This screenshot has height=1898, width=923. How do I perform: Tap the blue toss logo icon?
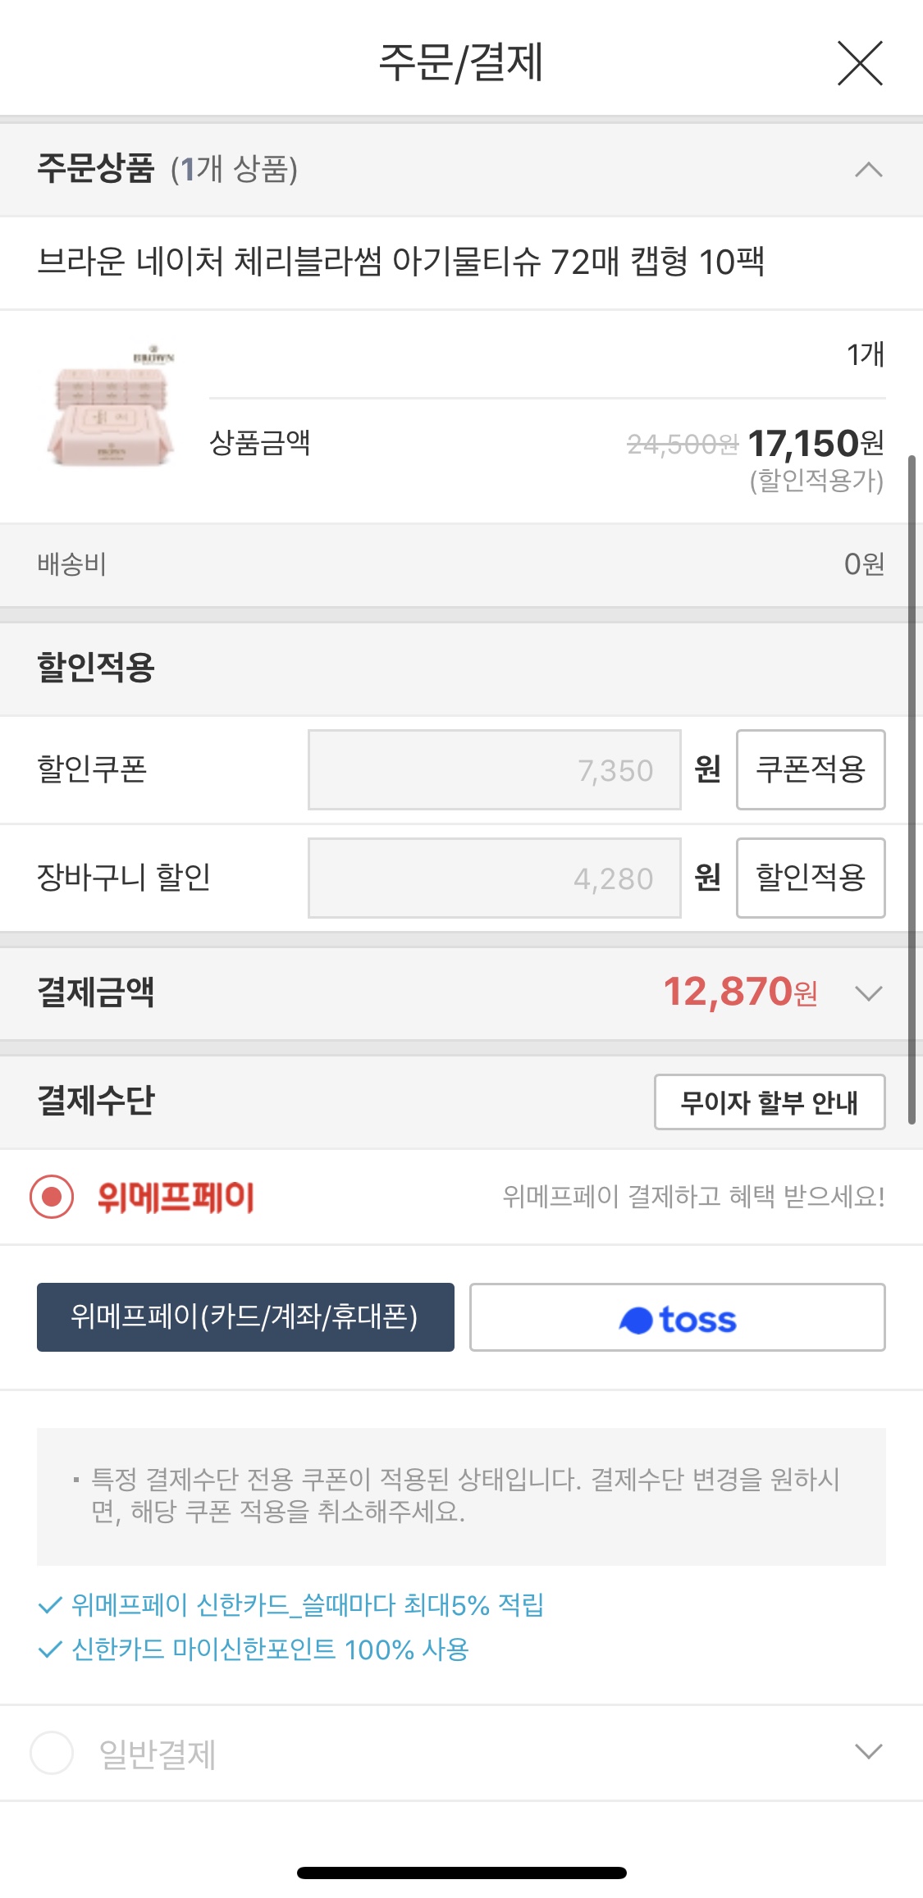(636, 1321)
